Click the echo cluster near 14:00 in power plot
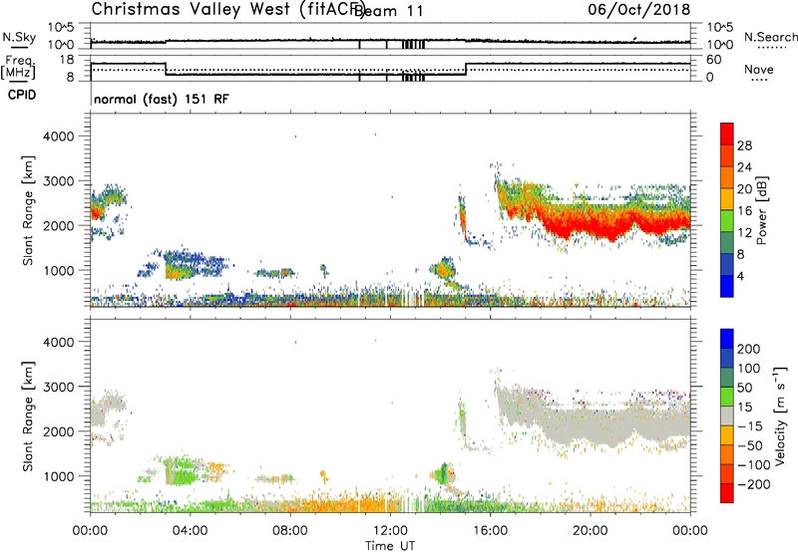 [443, 268]
